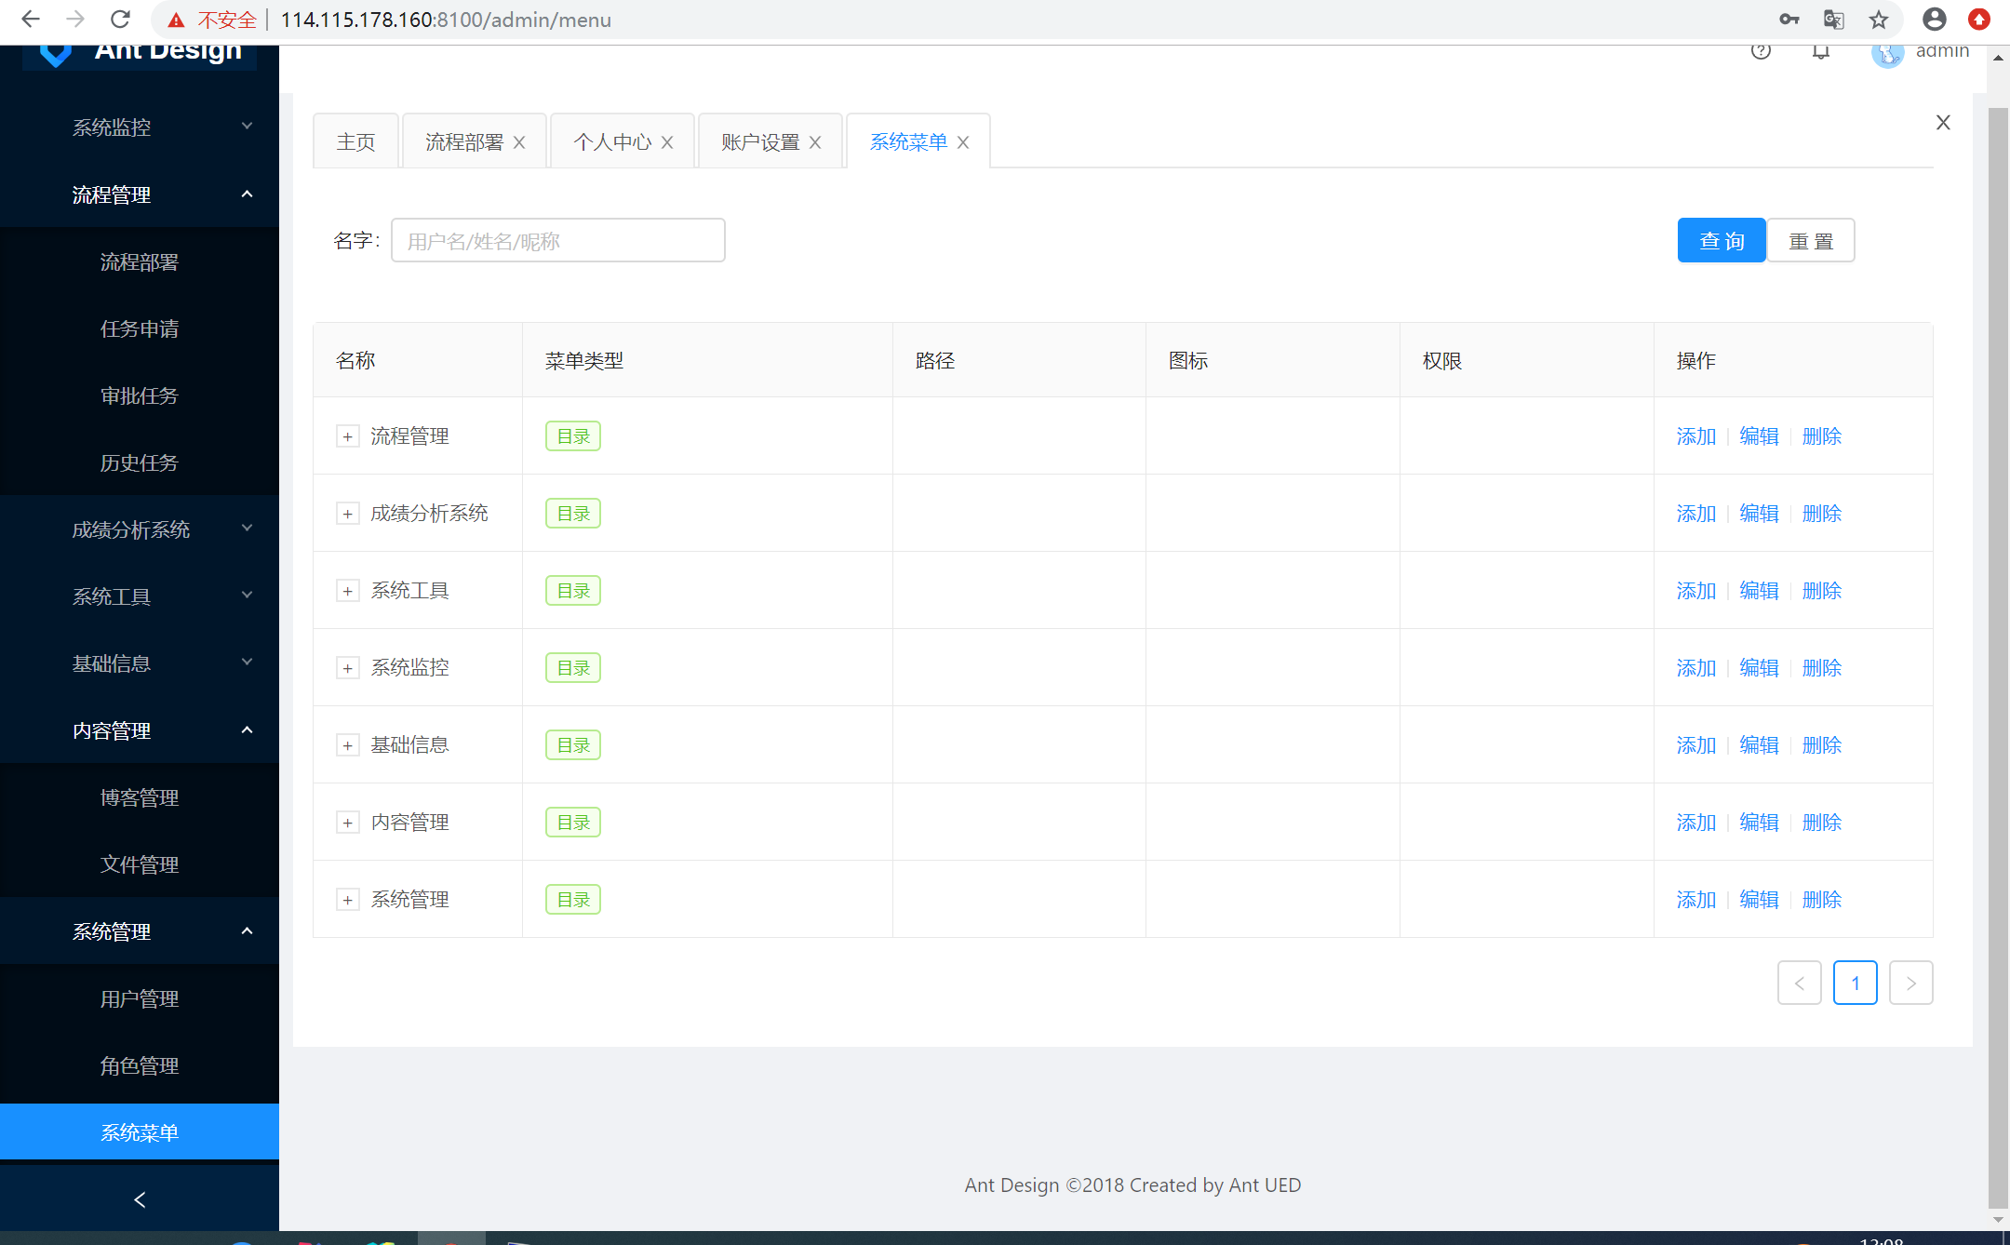This screenshot has width=2010, height=1245.
Task: Expand 系统监控 sidebar submenu
Action: coord(140,127)
